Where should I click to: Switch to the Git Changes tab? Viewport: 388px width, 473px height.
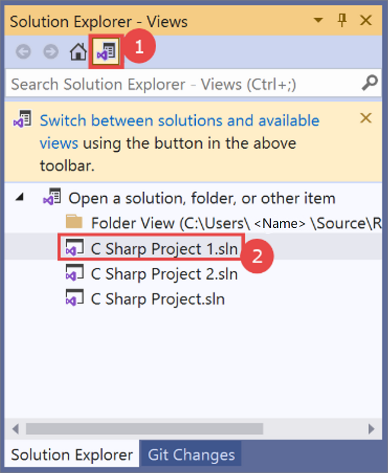(x=191, y=455)
